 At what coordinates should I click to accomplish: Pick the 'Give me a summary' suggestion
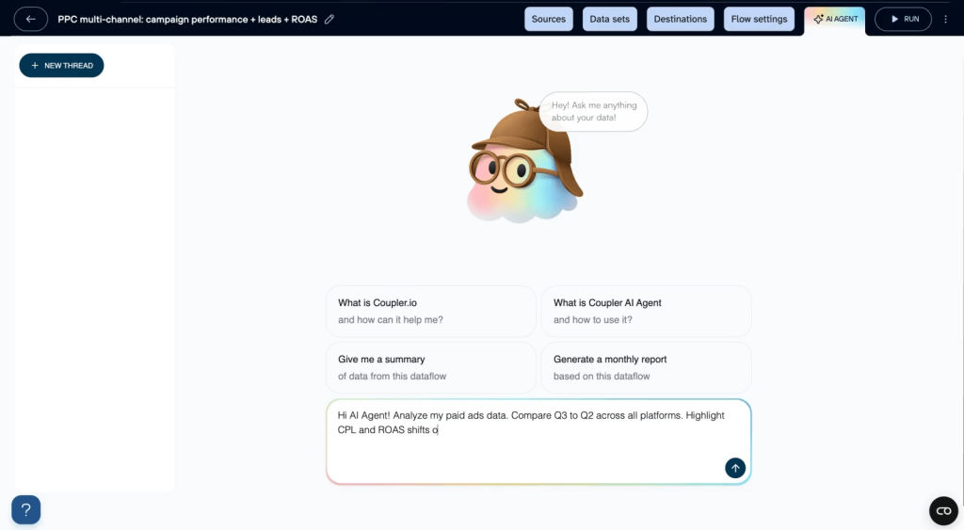(x=430, y=367)
